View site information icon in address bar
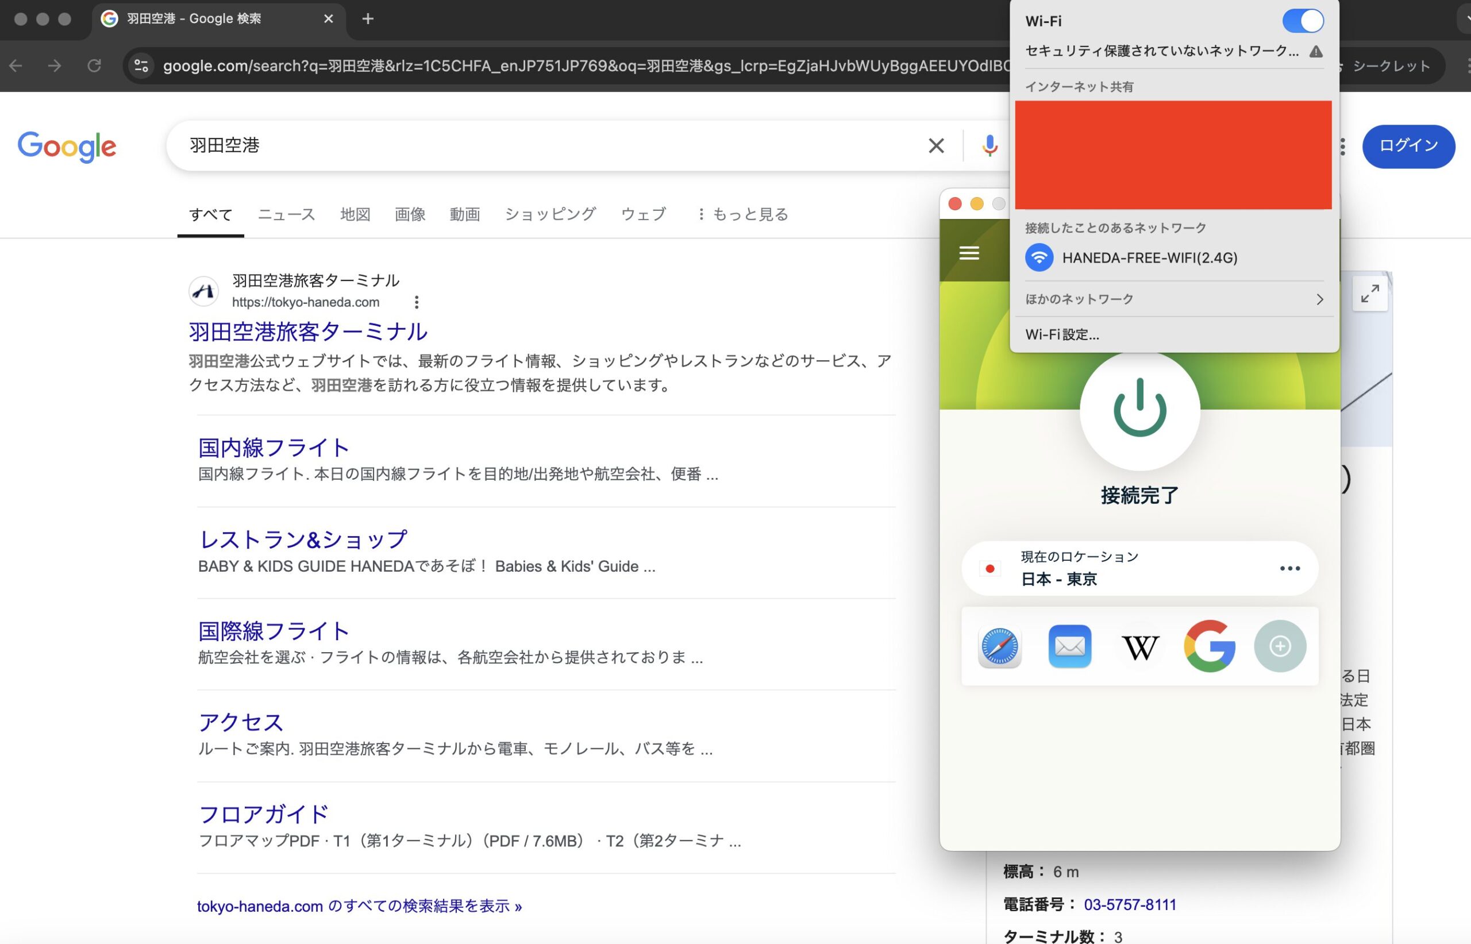 tap(141, 65)
